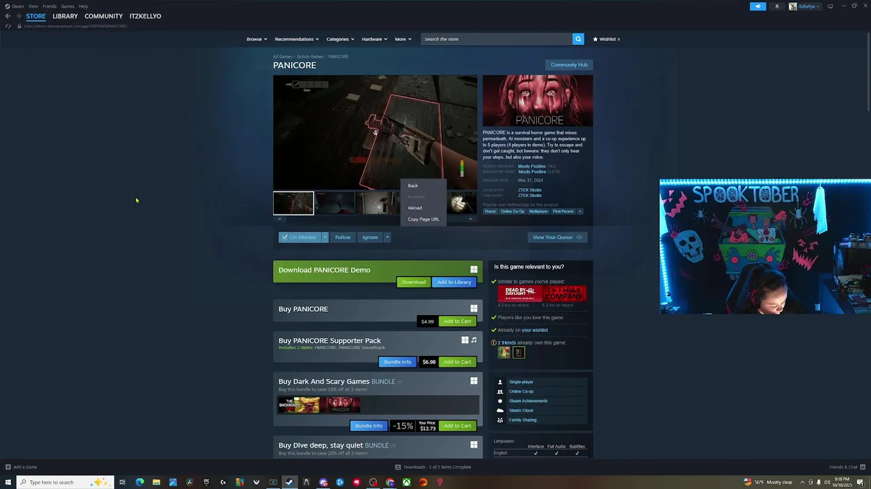
Task: Open the View menu
Action: pyautogui.click(x=33, y=6)
